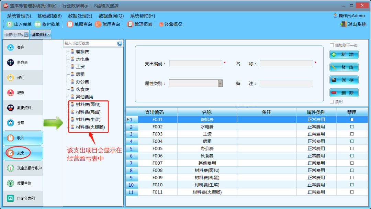Click the 材料费(鸡蛋) cell in row 9
The height and width of the screenshot is (209, 371).
(207, 178)
